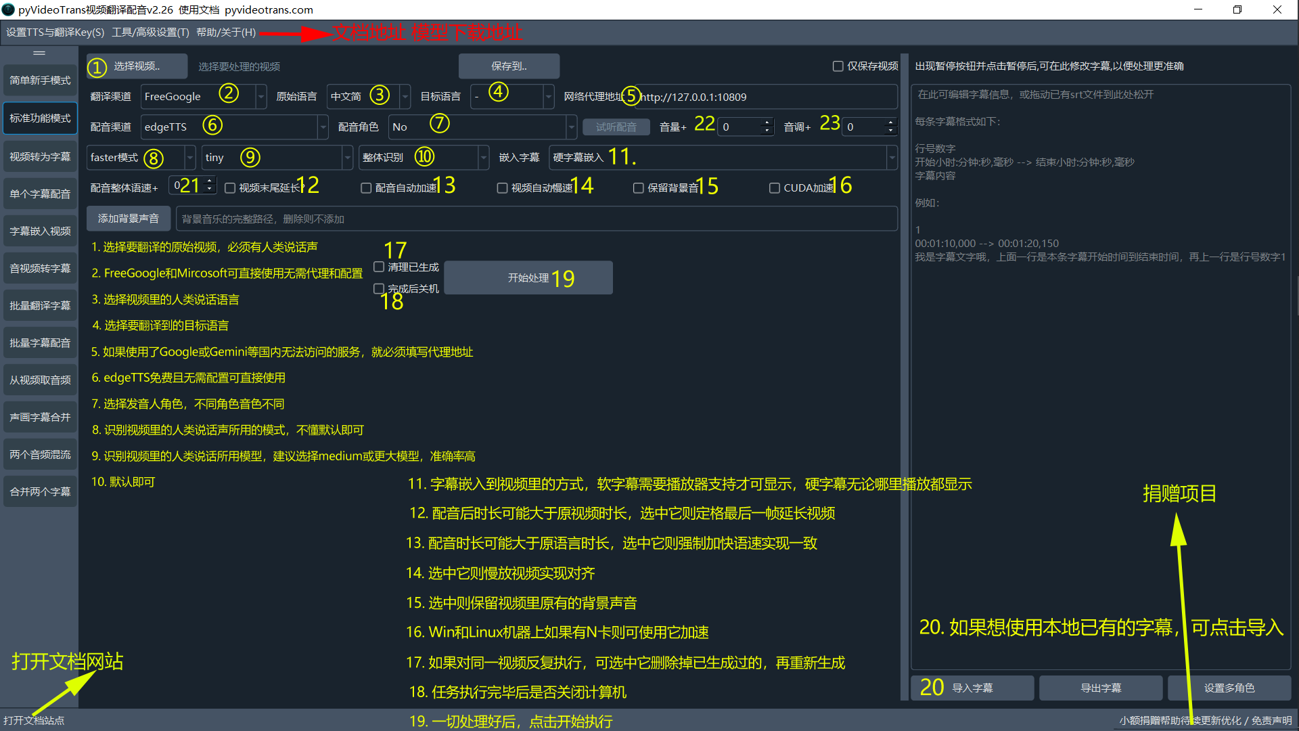
Task: Open the faster模式 dropdown
Action: pyautogui.click(x=141, y=158)
